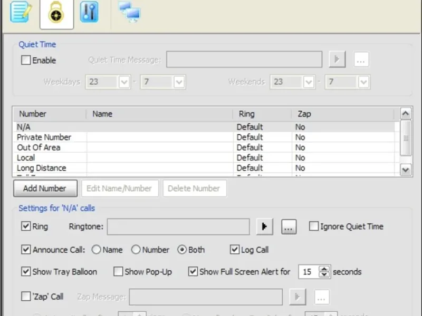This screenshot has height=316, width=422.
Task: Increase full screen alert seconds
Action: tap(324, 269)
